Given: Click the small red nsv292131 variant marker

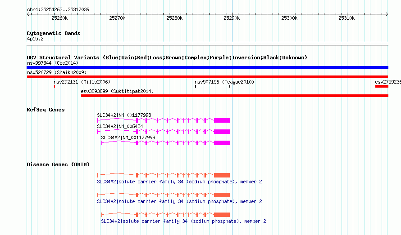Looking at the screenshot, I should click(55, 86).
